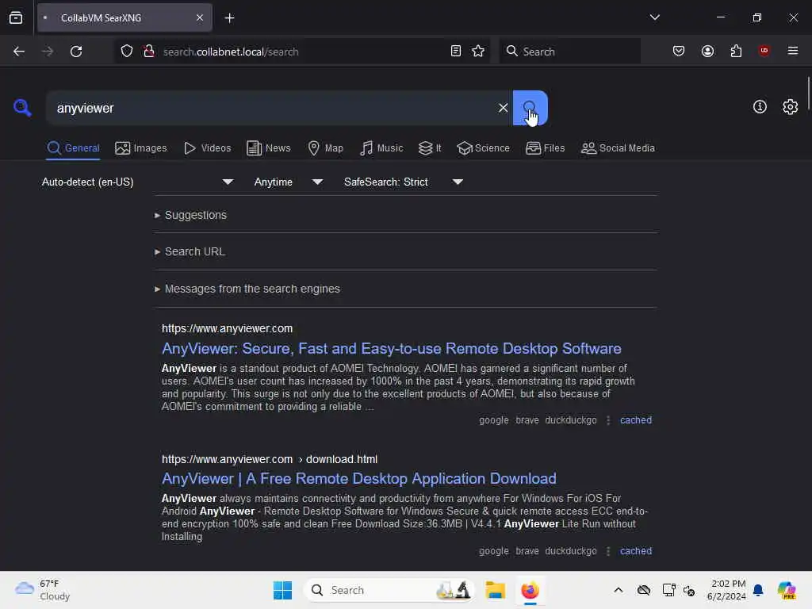Open Windows Start menu
812x609 pixels.
pyautogui.click(x=283, y=590)
